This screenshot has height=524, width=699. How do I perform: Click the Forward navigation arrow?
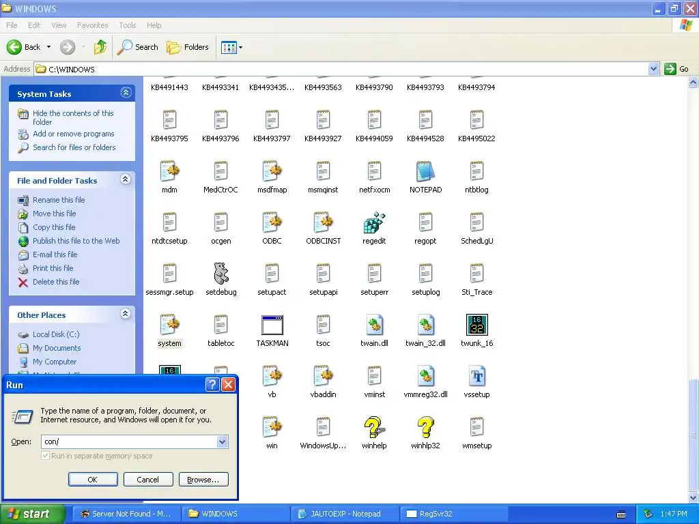[68, 47]
